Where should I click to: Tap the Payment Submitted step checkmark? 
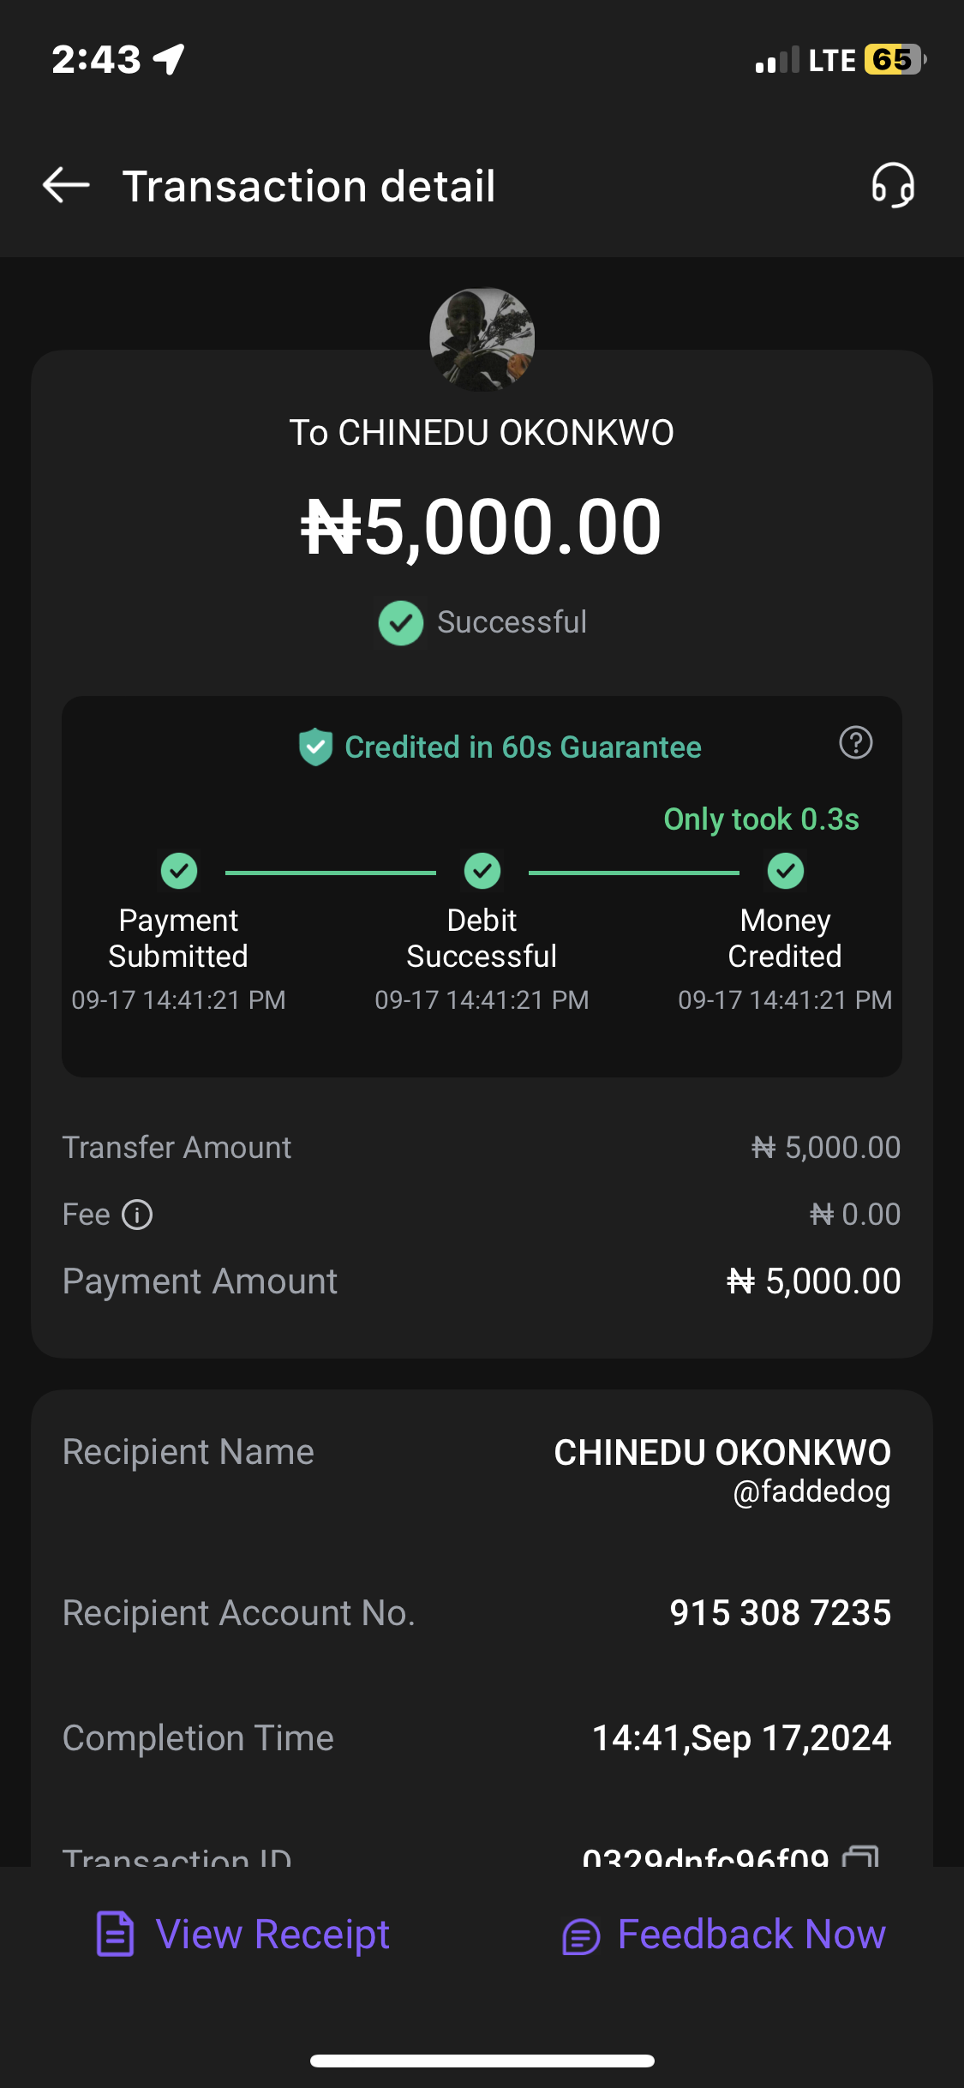(x=179, y=871)
